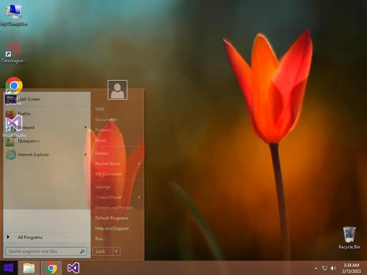Open Music from Start menu
Viewport: 367px width, 275px height.
tap(101, 140)
